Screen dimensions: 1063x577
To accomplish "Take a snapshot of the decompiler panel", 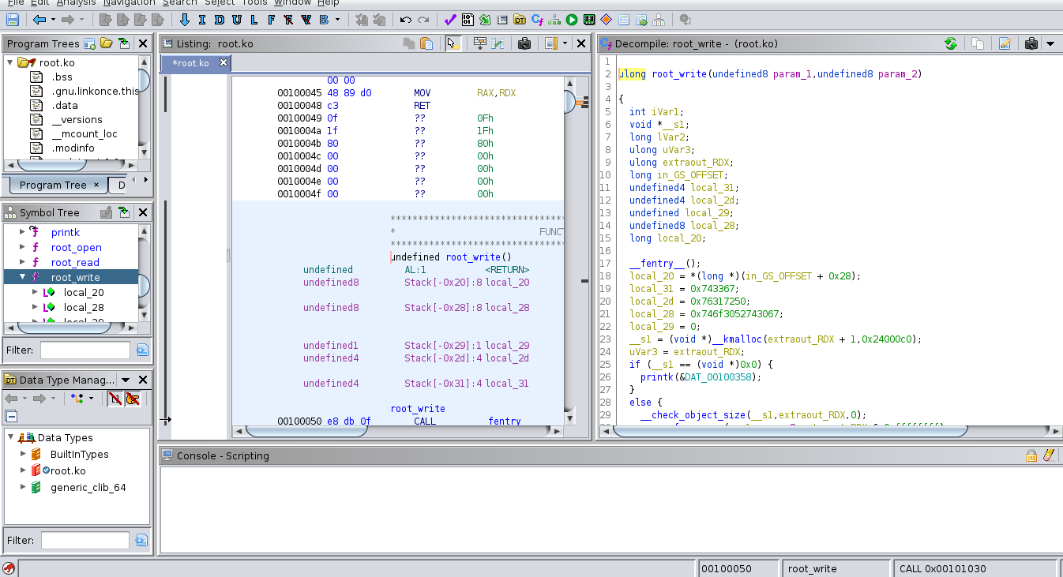I will [1031, 43].
